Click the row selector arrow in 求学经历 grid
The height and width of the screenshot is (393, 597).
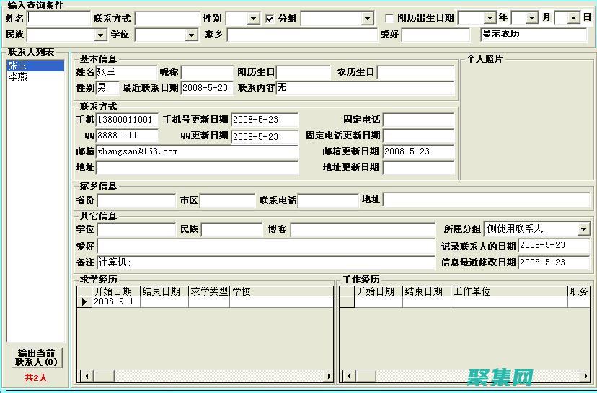pos(84,302)
